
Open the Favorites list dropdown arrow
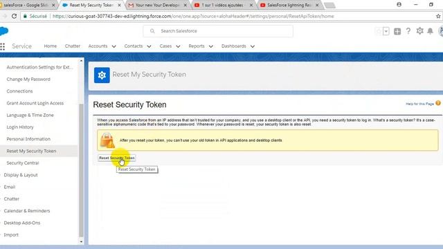(386, 31)
